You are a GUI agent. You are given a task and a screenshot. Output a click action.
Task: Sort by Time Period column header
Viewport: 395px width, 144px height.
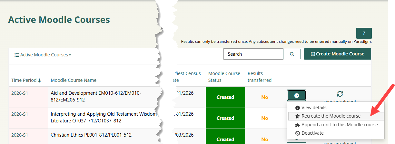[x=26, y=80]
